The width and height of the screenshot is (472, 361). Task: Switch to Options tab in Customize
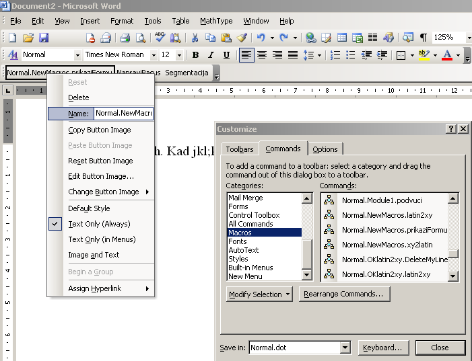(325, 149)
